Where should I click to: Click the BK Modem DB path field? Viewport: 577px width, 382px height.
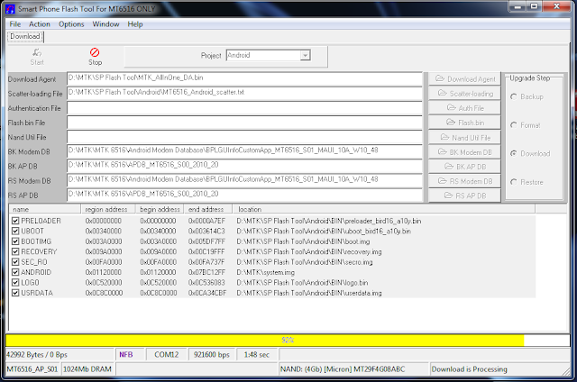[x=244, y=151]
